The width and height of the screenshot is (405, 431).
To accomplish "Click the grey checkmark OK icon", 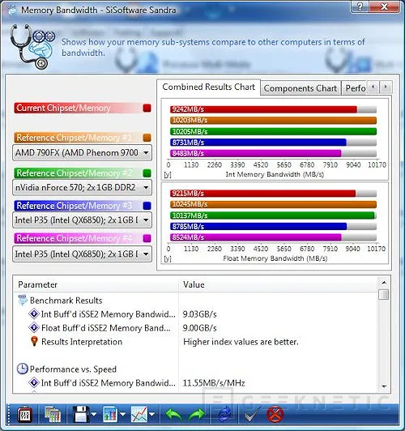I will (x=252, y=415).
